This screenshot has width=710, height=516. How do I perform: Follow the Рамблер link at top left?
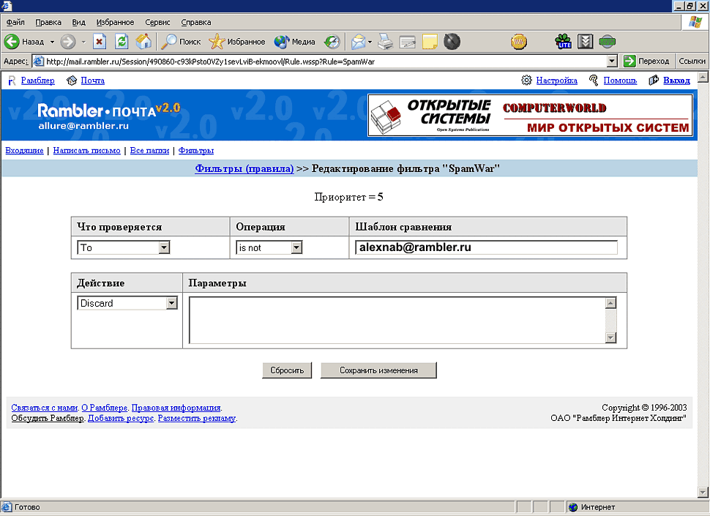(37, 81)
